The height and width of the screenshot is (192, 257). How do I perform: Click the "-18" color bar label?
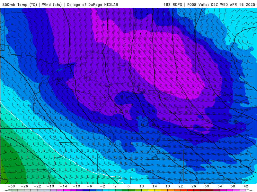click(x=50, y=186)
